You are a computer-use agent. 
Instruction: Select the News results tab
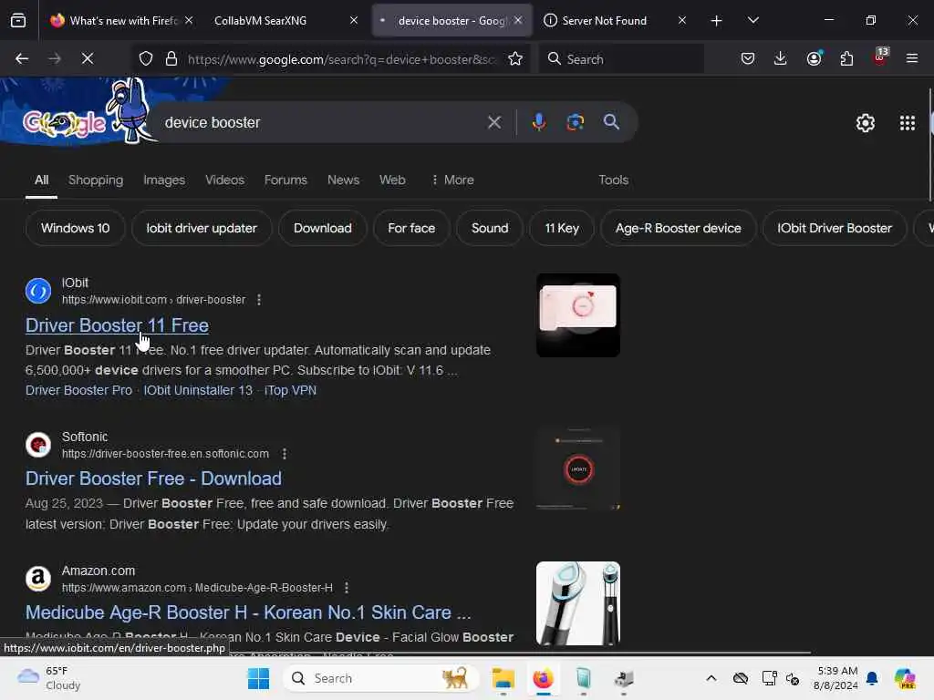pyautogui.click(x=343, y=180)
